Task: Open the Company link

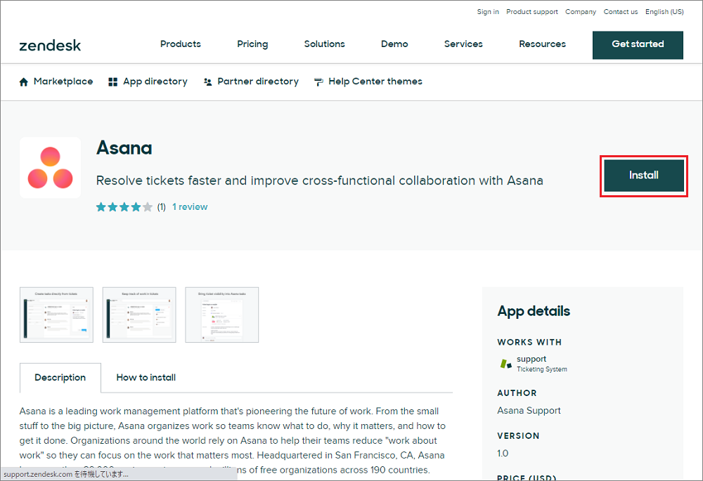Action: coord(581,12)
